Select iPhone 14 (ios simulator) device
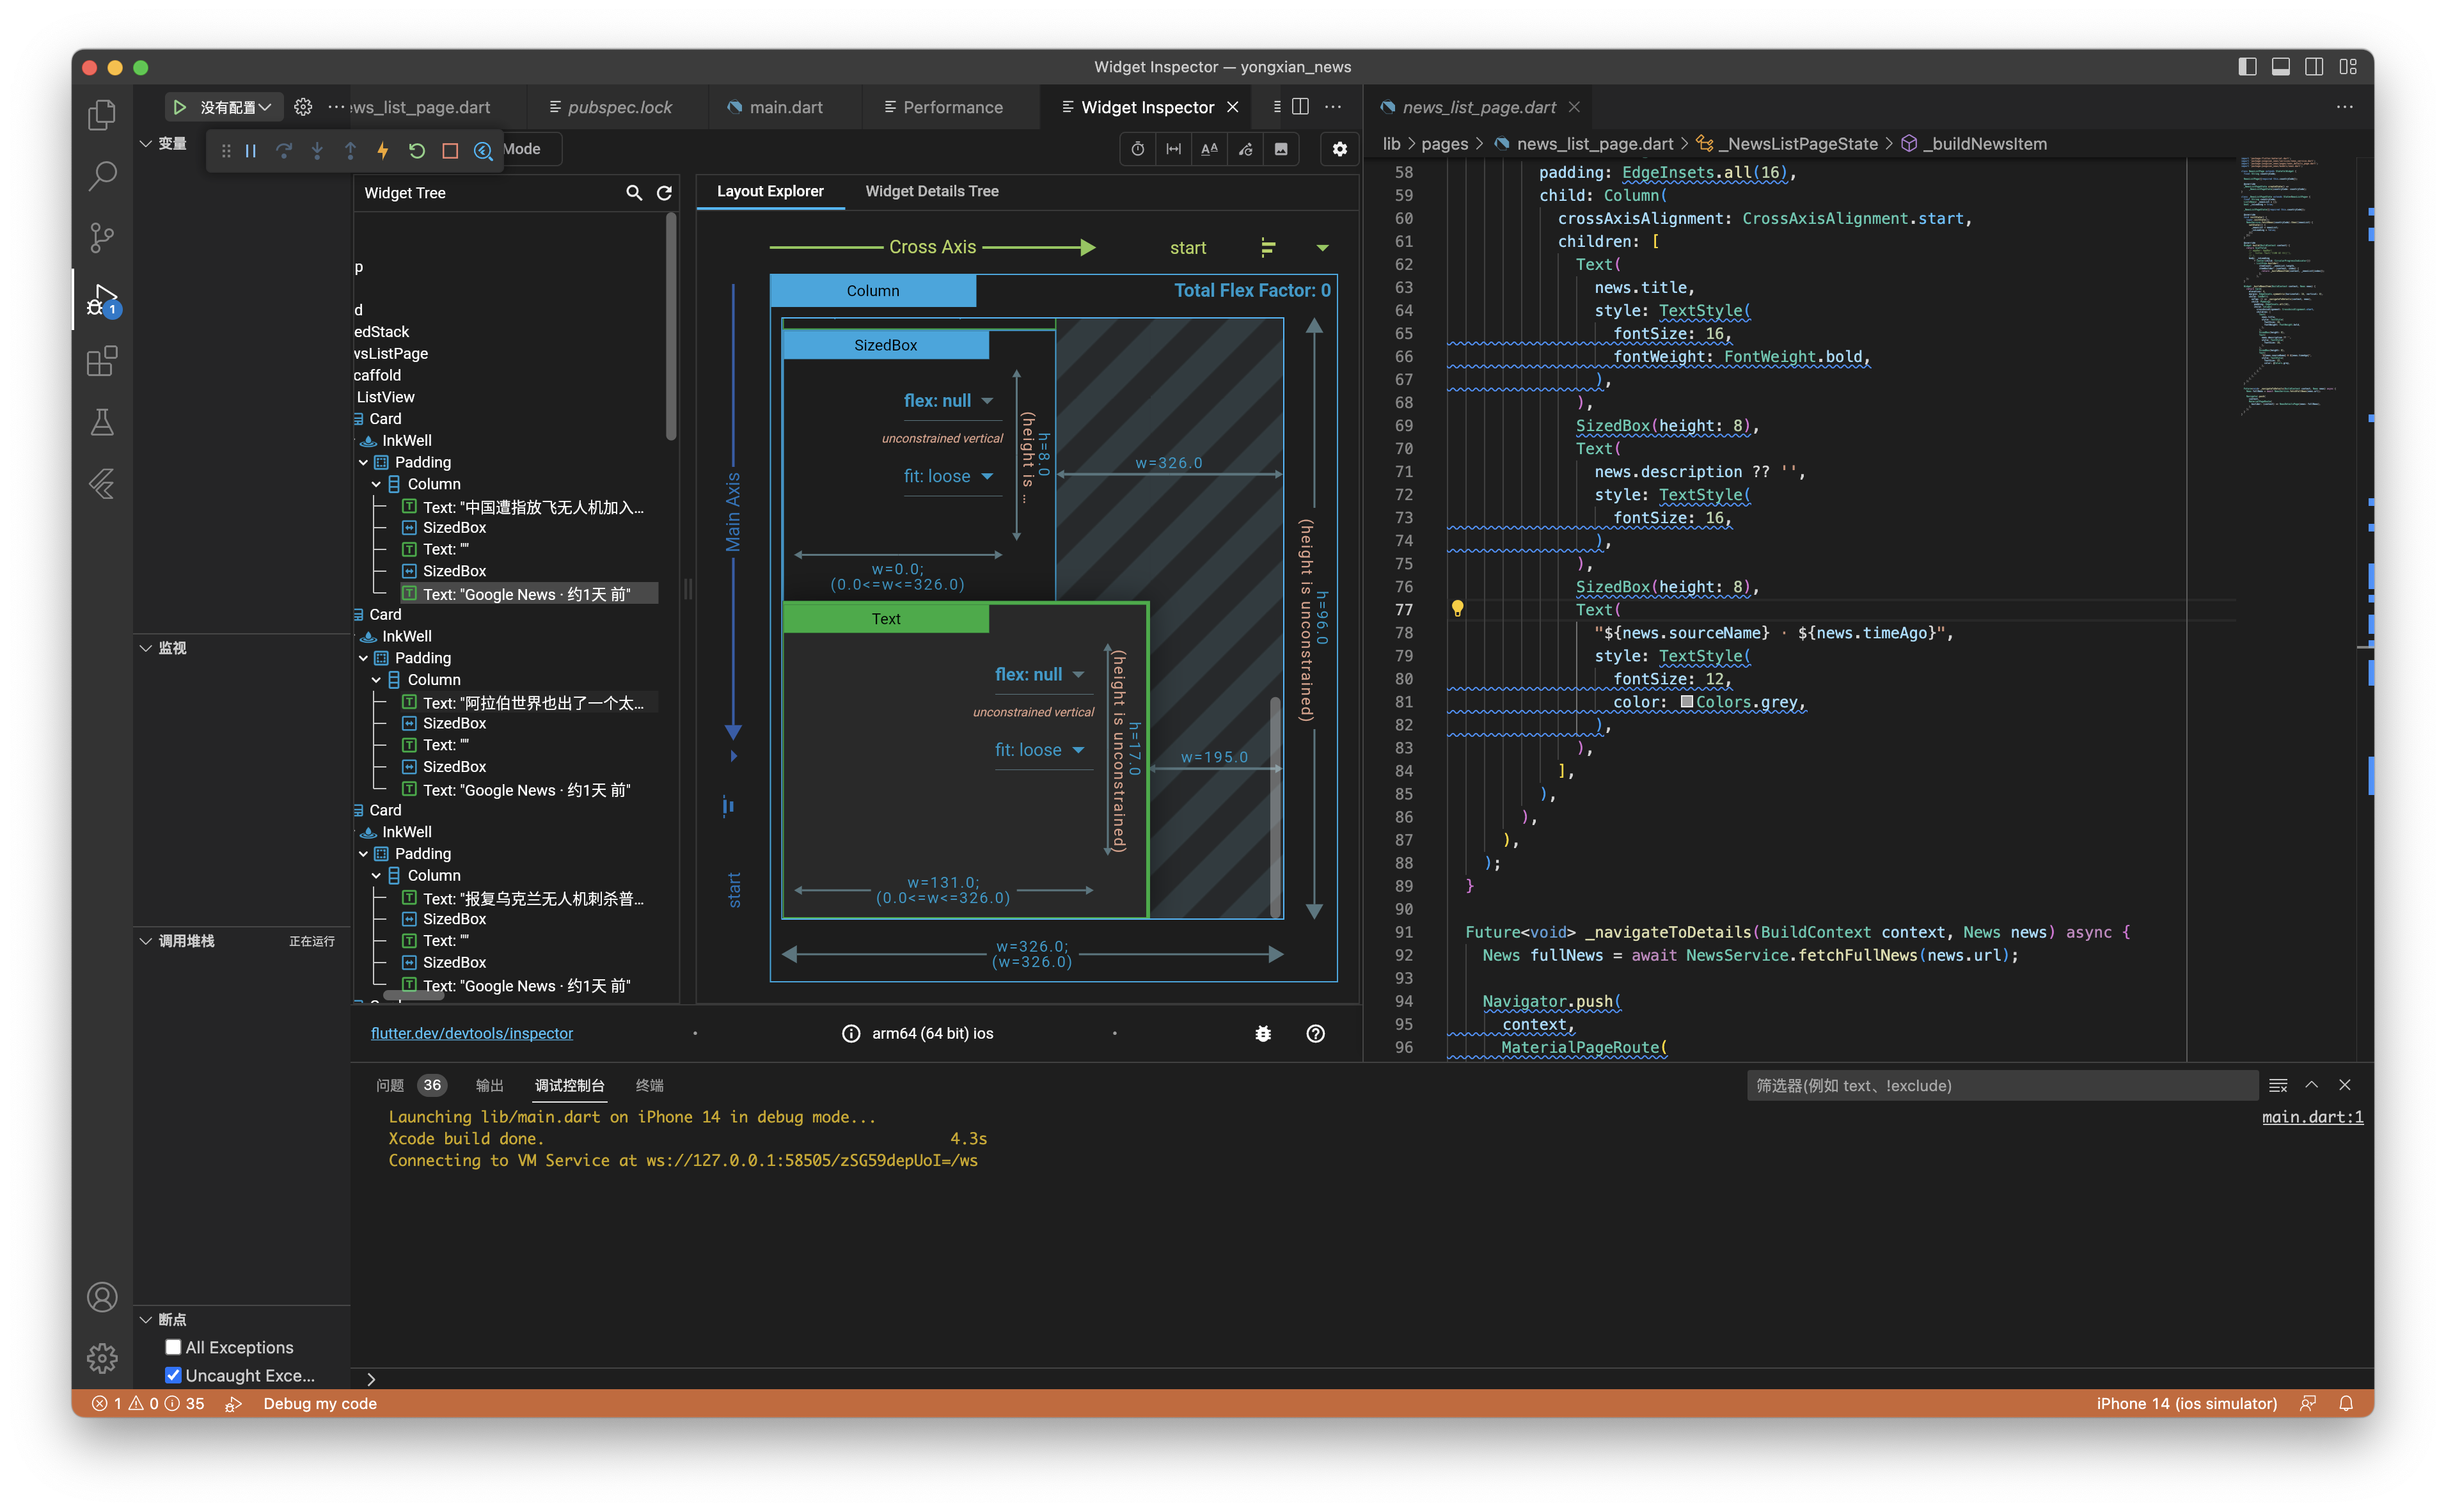 (2186, 1403)
